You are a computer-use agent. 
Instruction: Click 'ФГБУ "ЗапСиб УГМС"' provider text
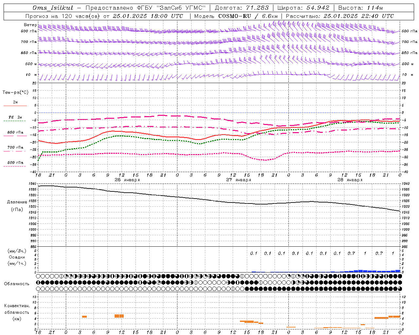point(171,8)
